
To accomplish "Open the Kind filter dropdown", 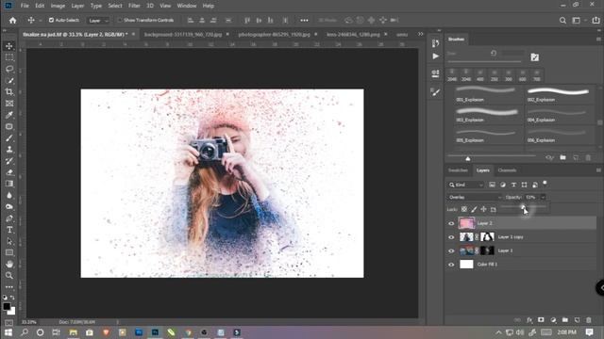I will pyautogui.click(x=465, y=185).
